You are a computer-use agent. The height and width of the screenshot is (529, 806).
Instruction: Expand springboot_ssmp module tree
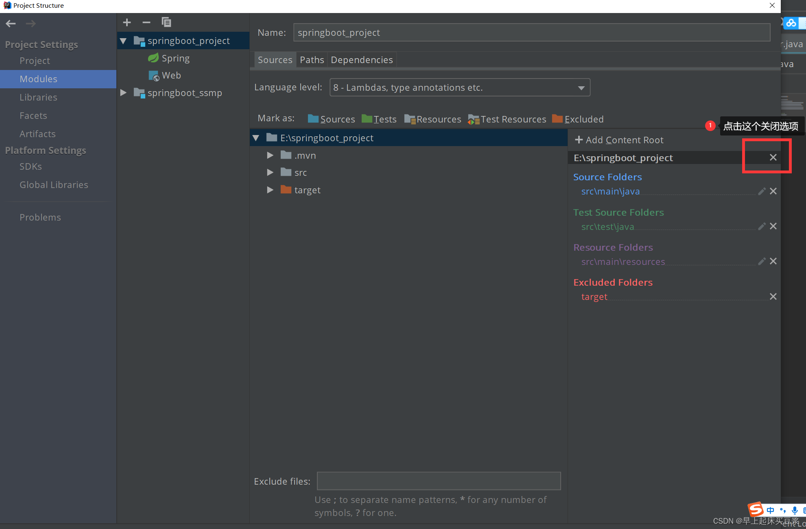(x=123, y=93)
